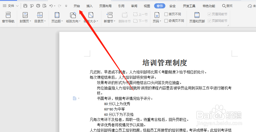Screen dimensions: 256x132
Task: Click the line 60 分以下为不及格
Action: click(x=119, y=114)
